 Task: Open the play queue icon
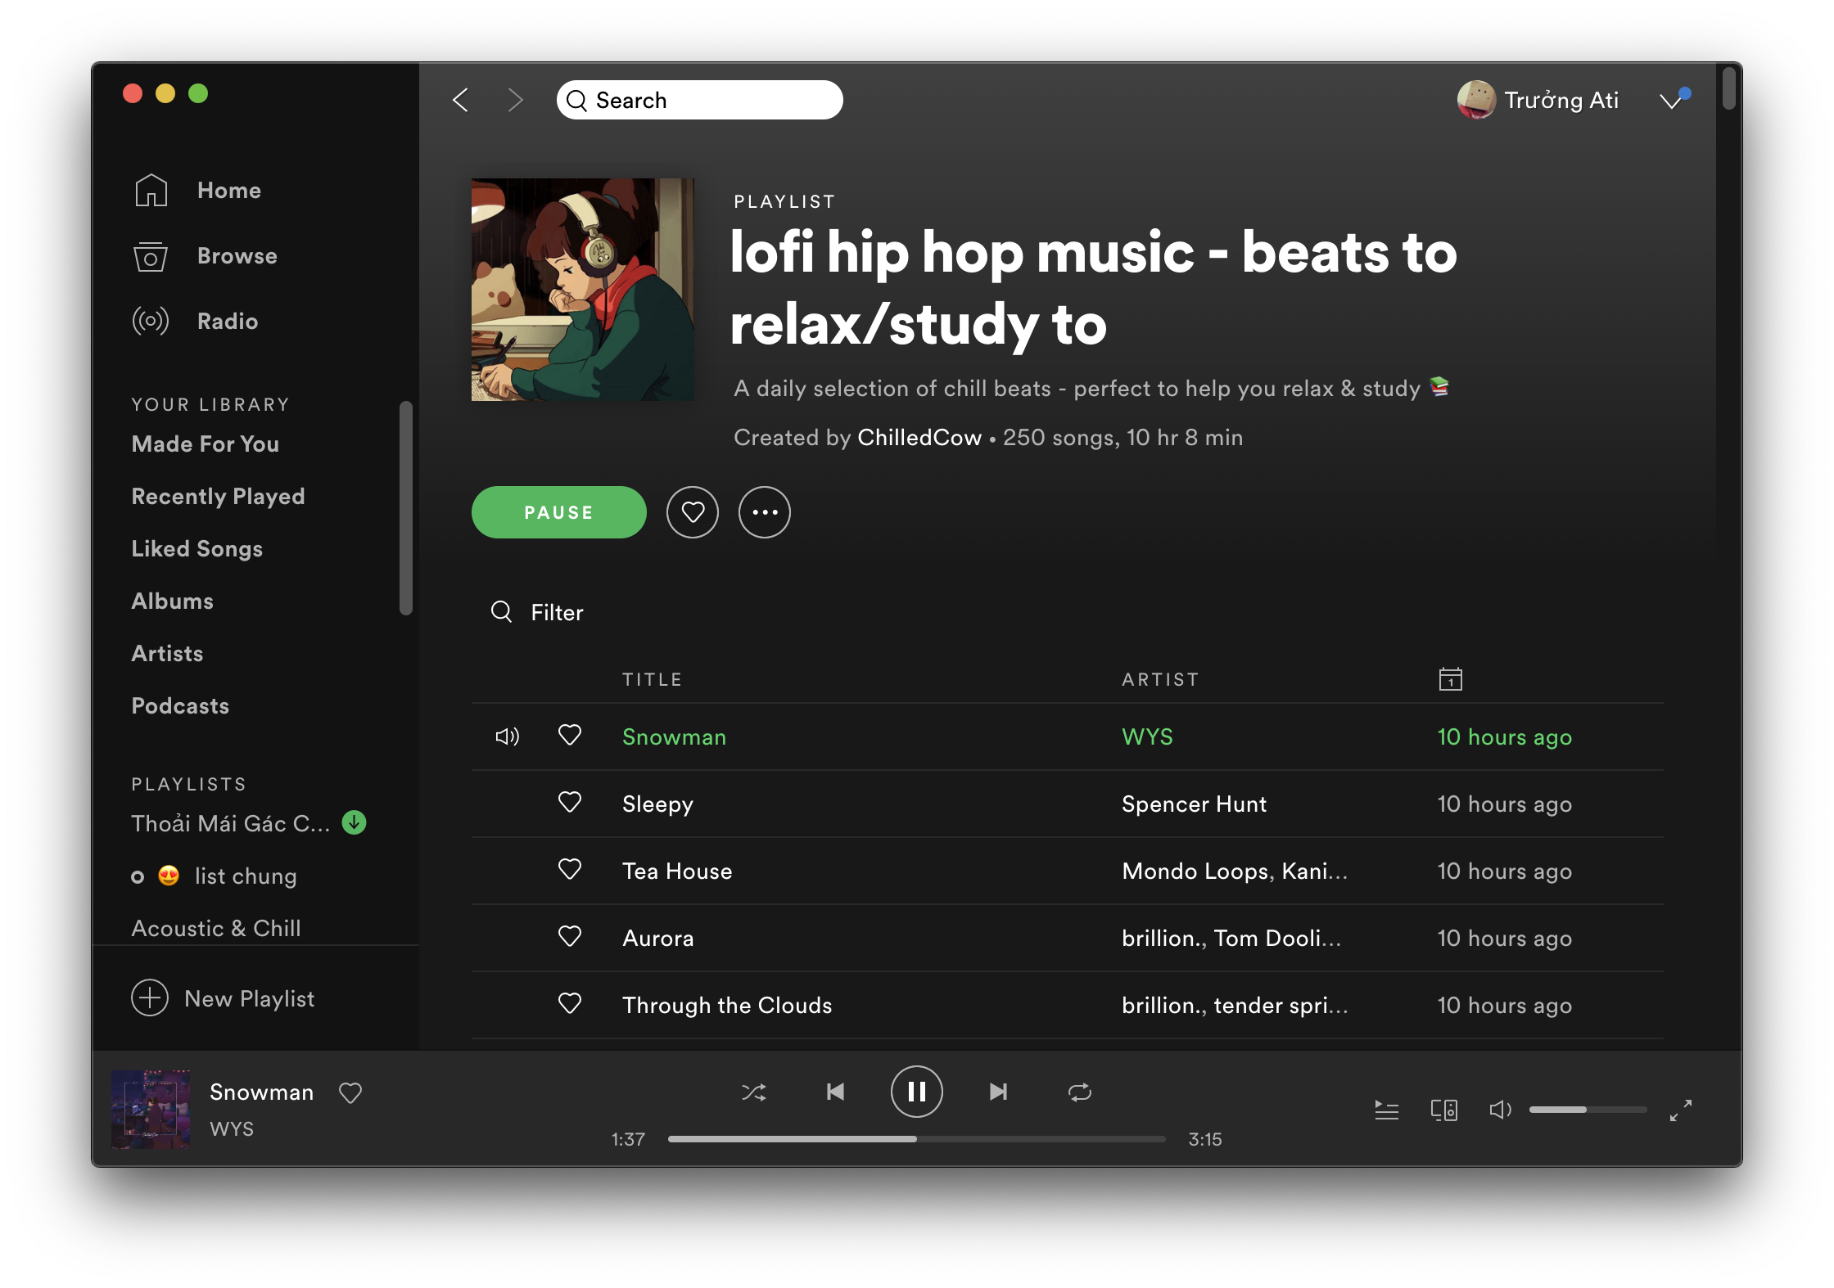(x=1386, y=1110)
